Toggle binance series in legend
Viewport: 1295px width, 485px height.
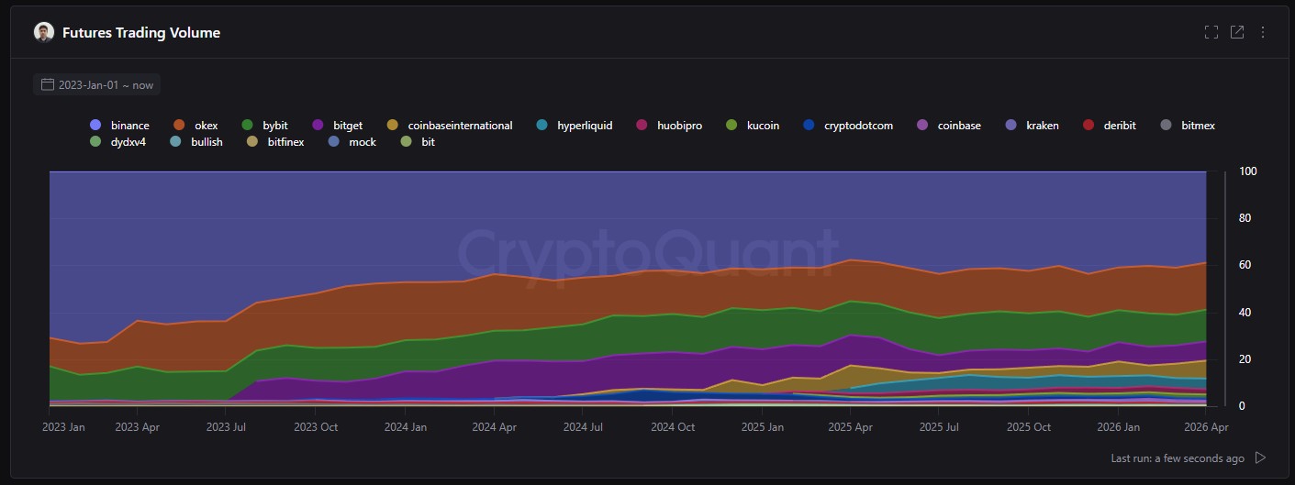(129, 125)
